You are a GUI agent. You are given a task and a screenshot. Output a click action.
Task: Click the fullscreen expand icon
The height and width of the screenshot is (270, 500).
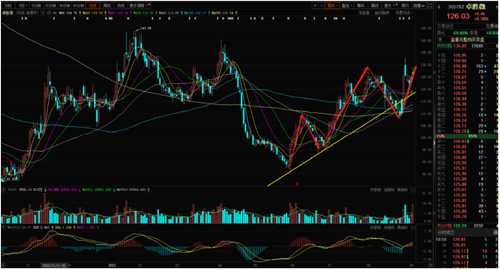tap(430, 5)
